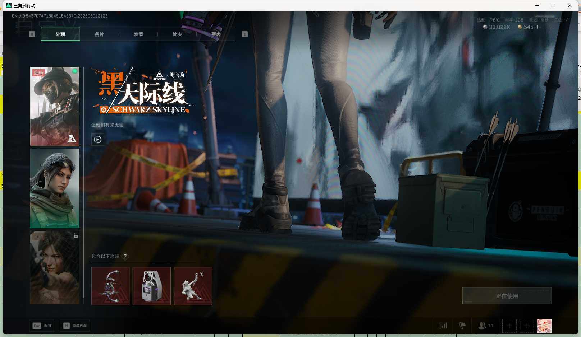The height and width of the screenshot is (337, 581).
Task: Select the bow weapon skin item
Action: pos(110,286)
